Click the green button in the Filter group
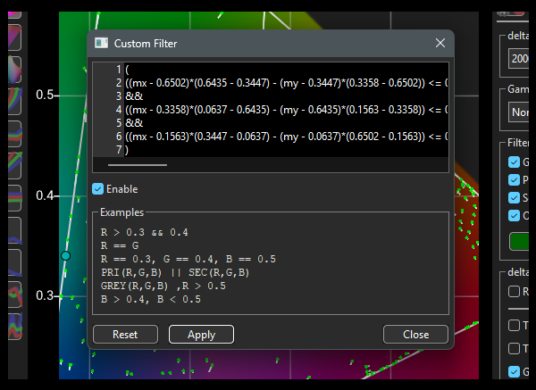This screenshot has width=536, height=390. point(520,241)
